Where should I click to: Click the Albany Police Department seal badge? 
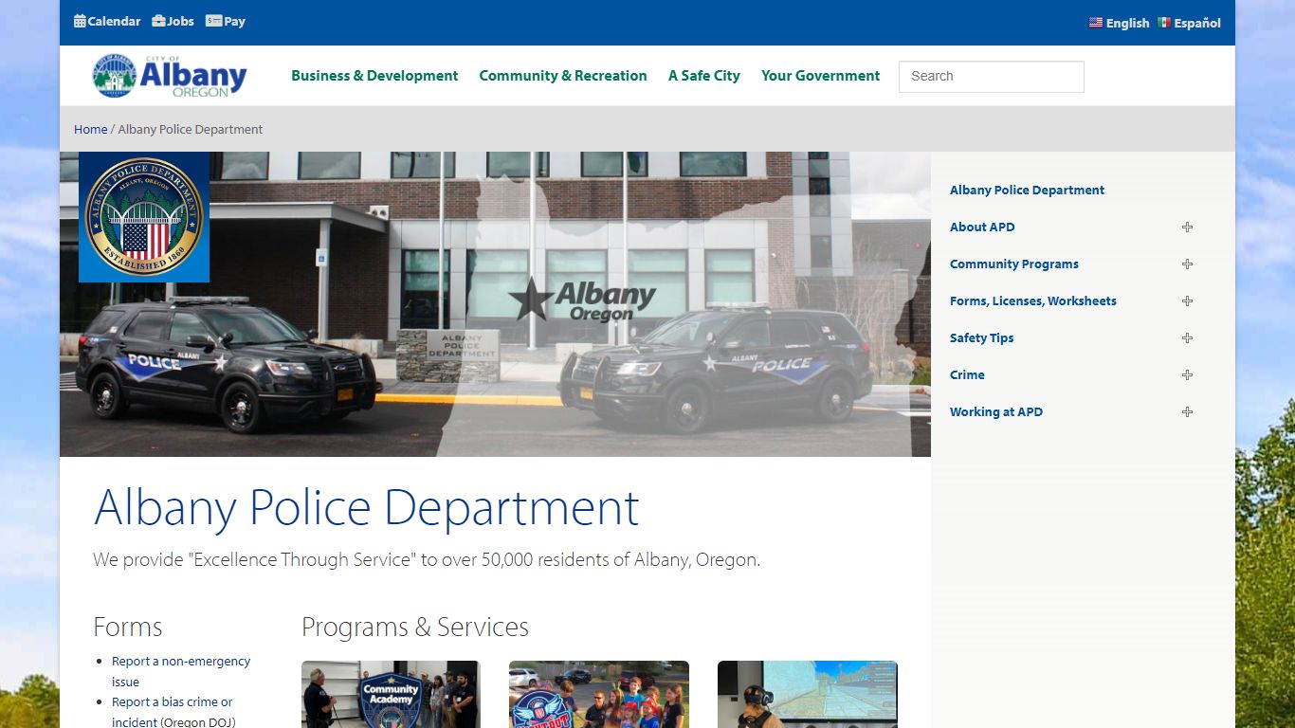tap(144, 217)
